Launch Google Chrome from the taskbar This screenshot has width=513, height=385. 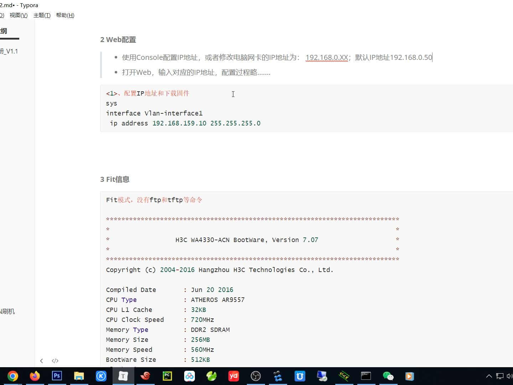coord(12,376)
